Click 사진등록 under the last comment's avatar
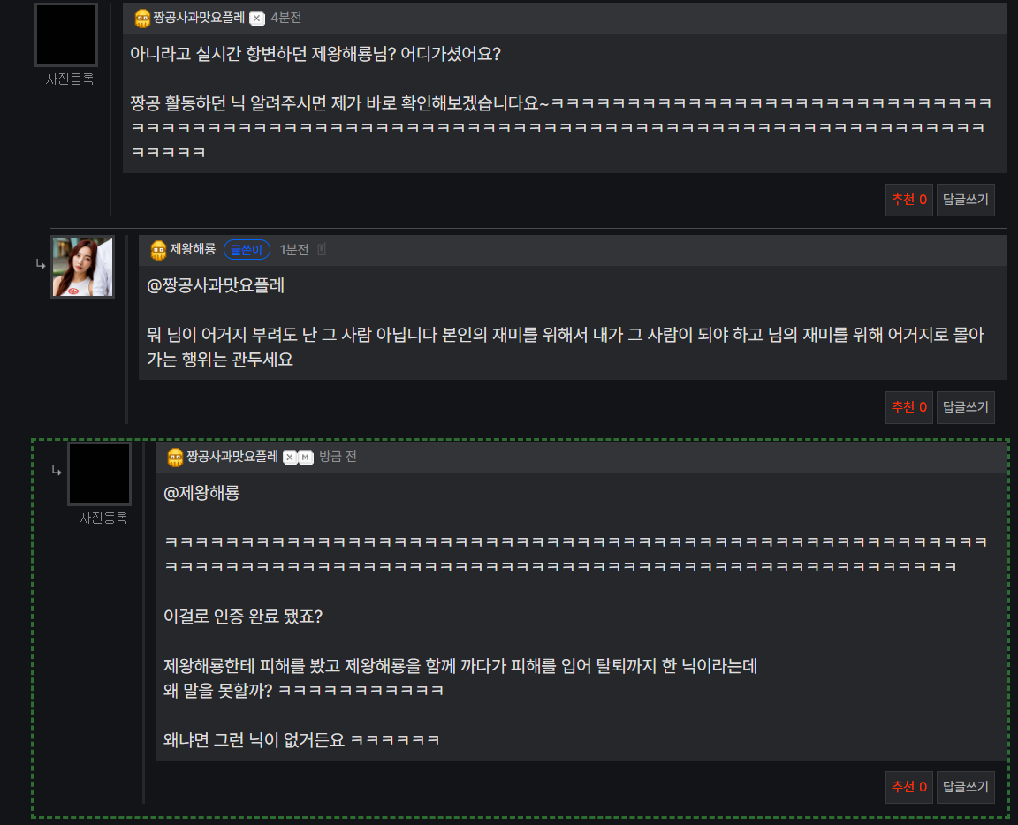Image resolution: width=1018 pixels, height=825 pixels. [x=103, y=518]
